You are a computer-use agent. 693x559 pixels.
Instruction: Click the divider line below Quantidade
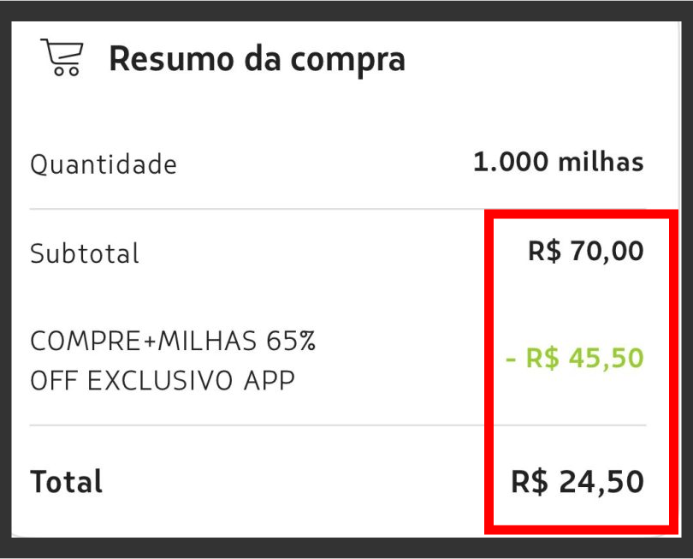[257, 209]
